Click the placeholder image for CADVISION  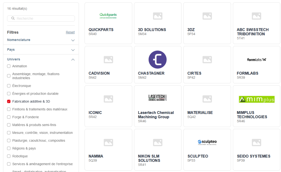click(108, 59)
